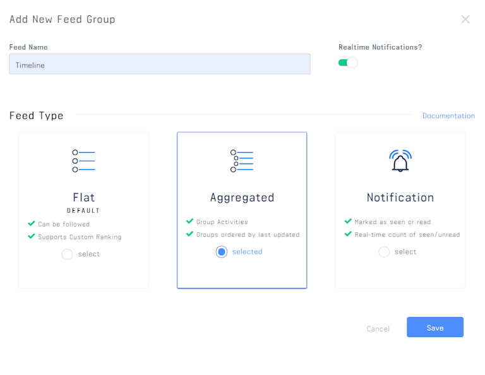Click the Flat card title
The image size is (485, 375).
click(x=83, y=198)
